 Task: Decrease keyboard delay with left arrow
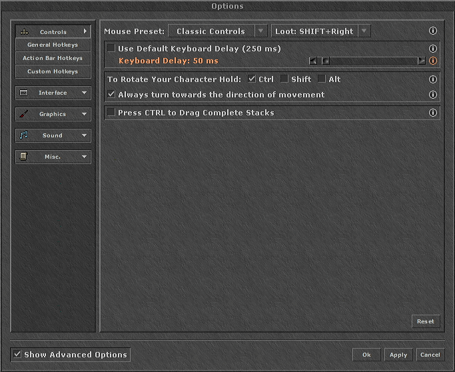coord(313,61)
